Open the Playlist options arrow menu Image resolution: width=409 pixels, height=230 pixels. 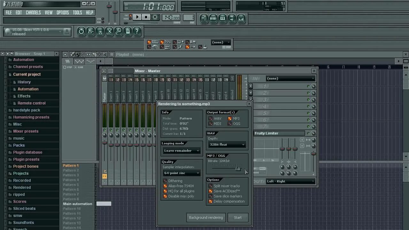coord(65,54)
